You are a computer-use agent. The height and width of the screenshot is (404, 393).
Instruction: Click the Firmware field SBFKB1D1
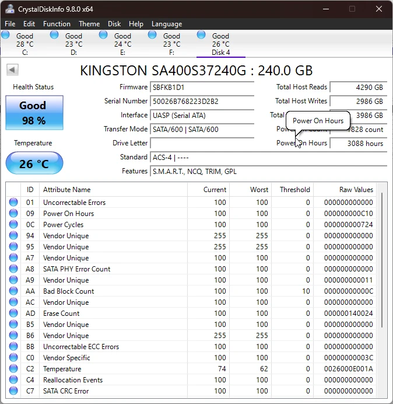[202, 88]
